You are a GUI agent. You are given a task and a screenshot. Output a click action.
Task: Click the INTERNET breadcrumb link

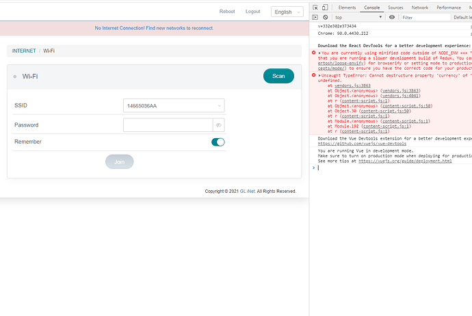click(x=24, y=51)
